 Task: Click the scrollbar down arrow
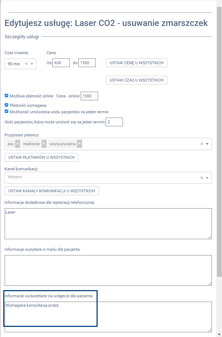click(219, 334)
